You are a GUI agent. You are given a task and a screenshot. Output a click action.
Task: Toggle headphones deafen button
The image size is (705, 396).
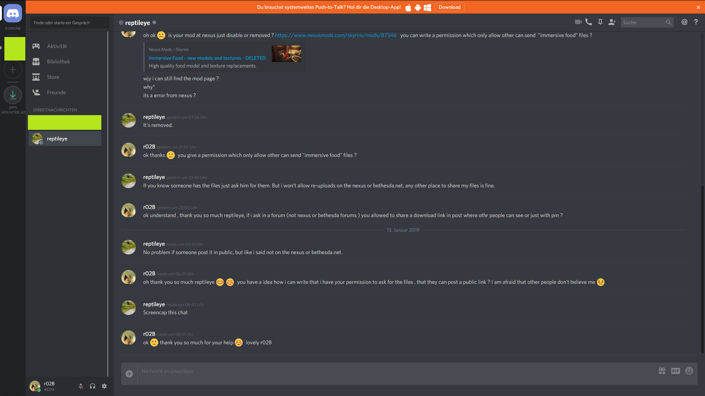tap(93, 386)
